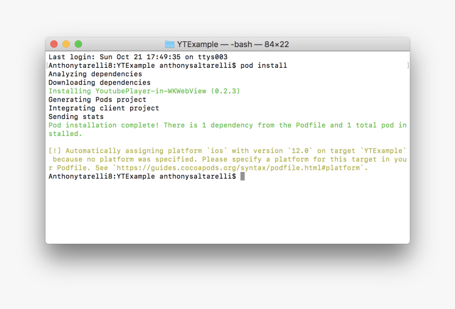Click the yellow '[!]' warning marker
This screenshot has height=309, width=455.
55,151
